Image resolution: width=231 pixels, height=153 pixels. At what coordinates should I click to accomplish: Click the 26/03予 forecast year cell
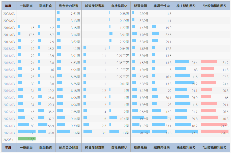tap(9, 140)
